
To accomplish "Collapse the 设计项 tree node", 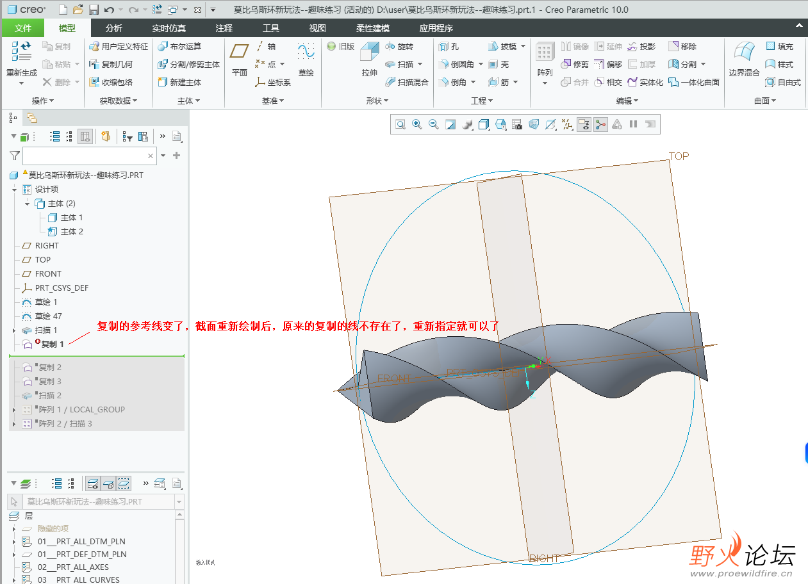I will click(14, 190).
